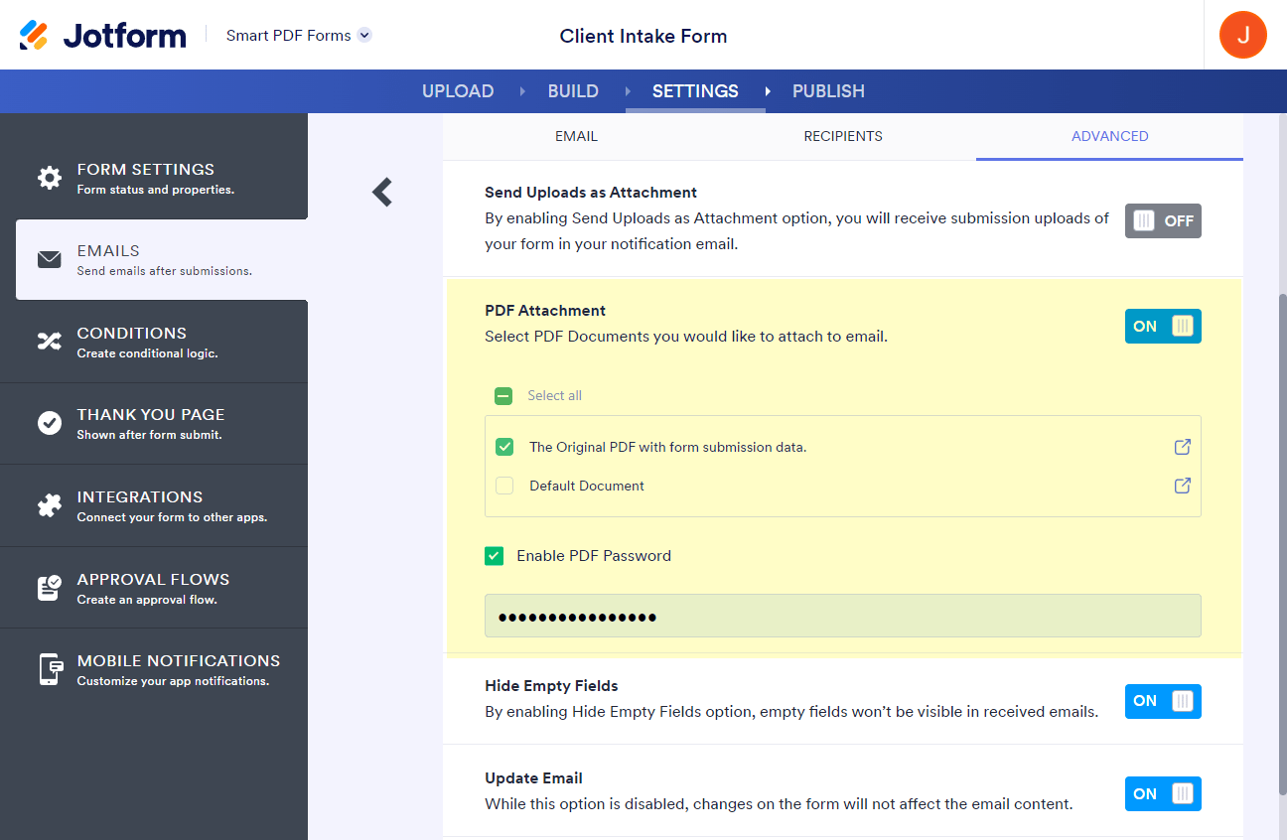Image resolution: width=1287 pixels, height=840 pixels.
Task: Click the PDF password input field
Action: point(843,616)
